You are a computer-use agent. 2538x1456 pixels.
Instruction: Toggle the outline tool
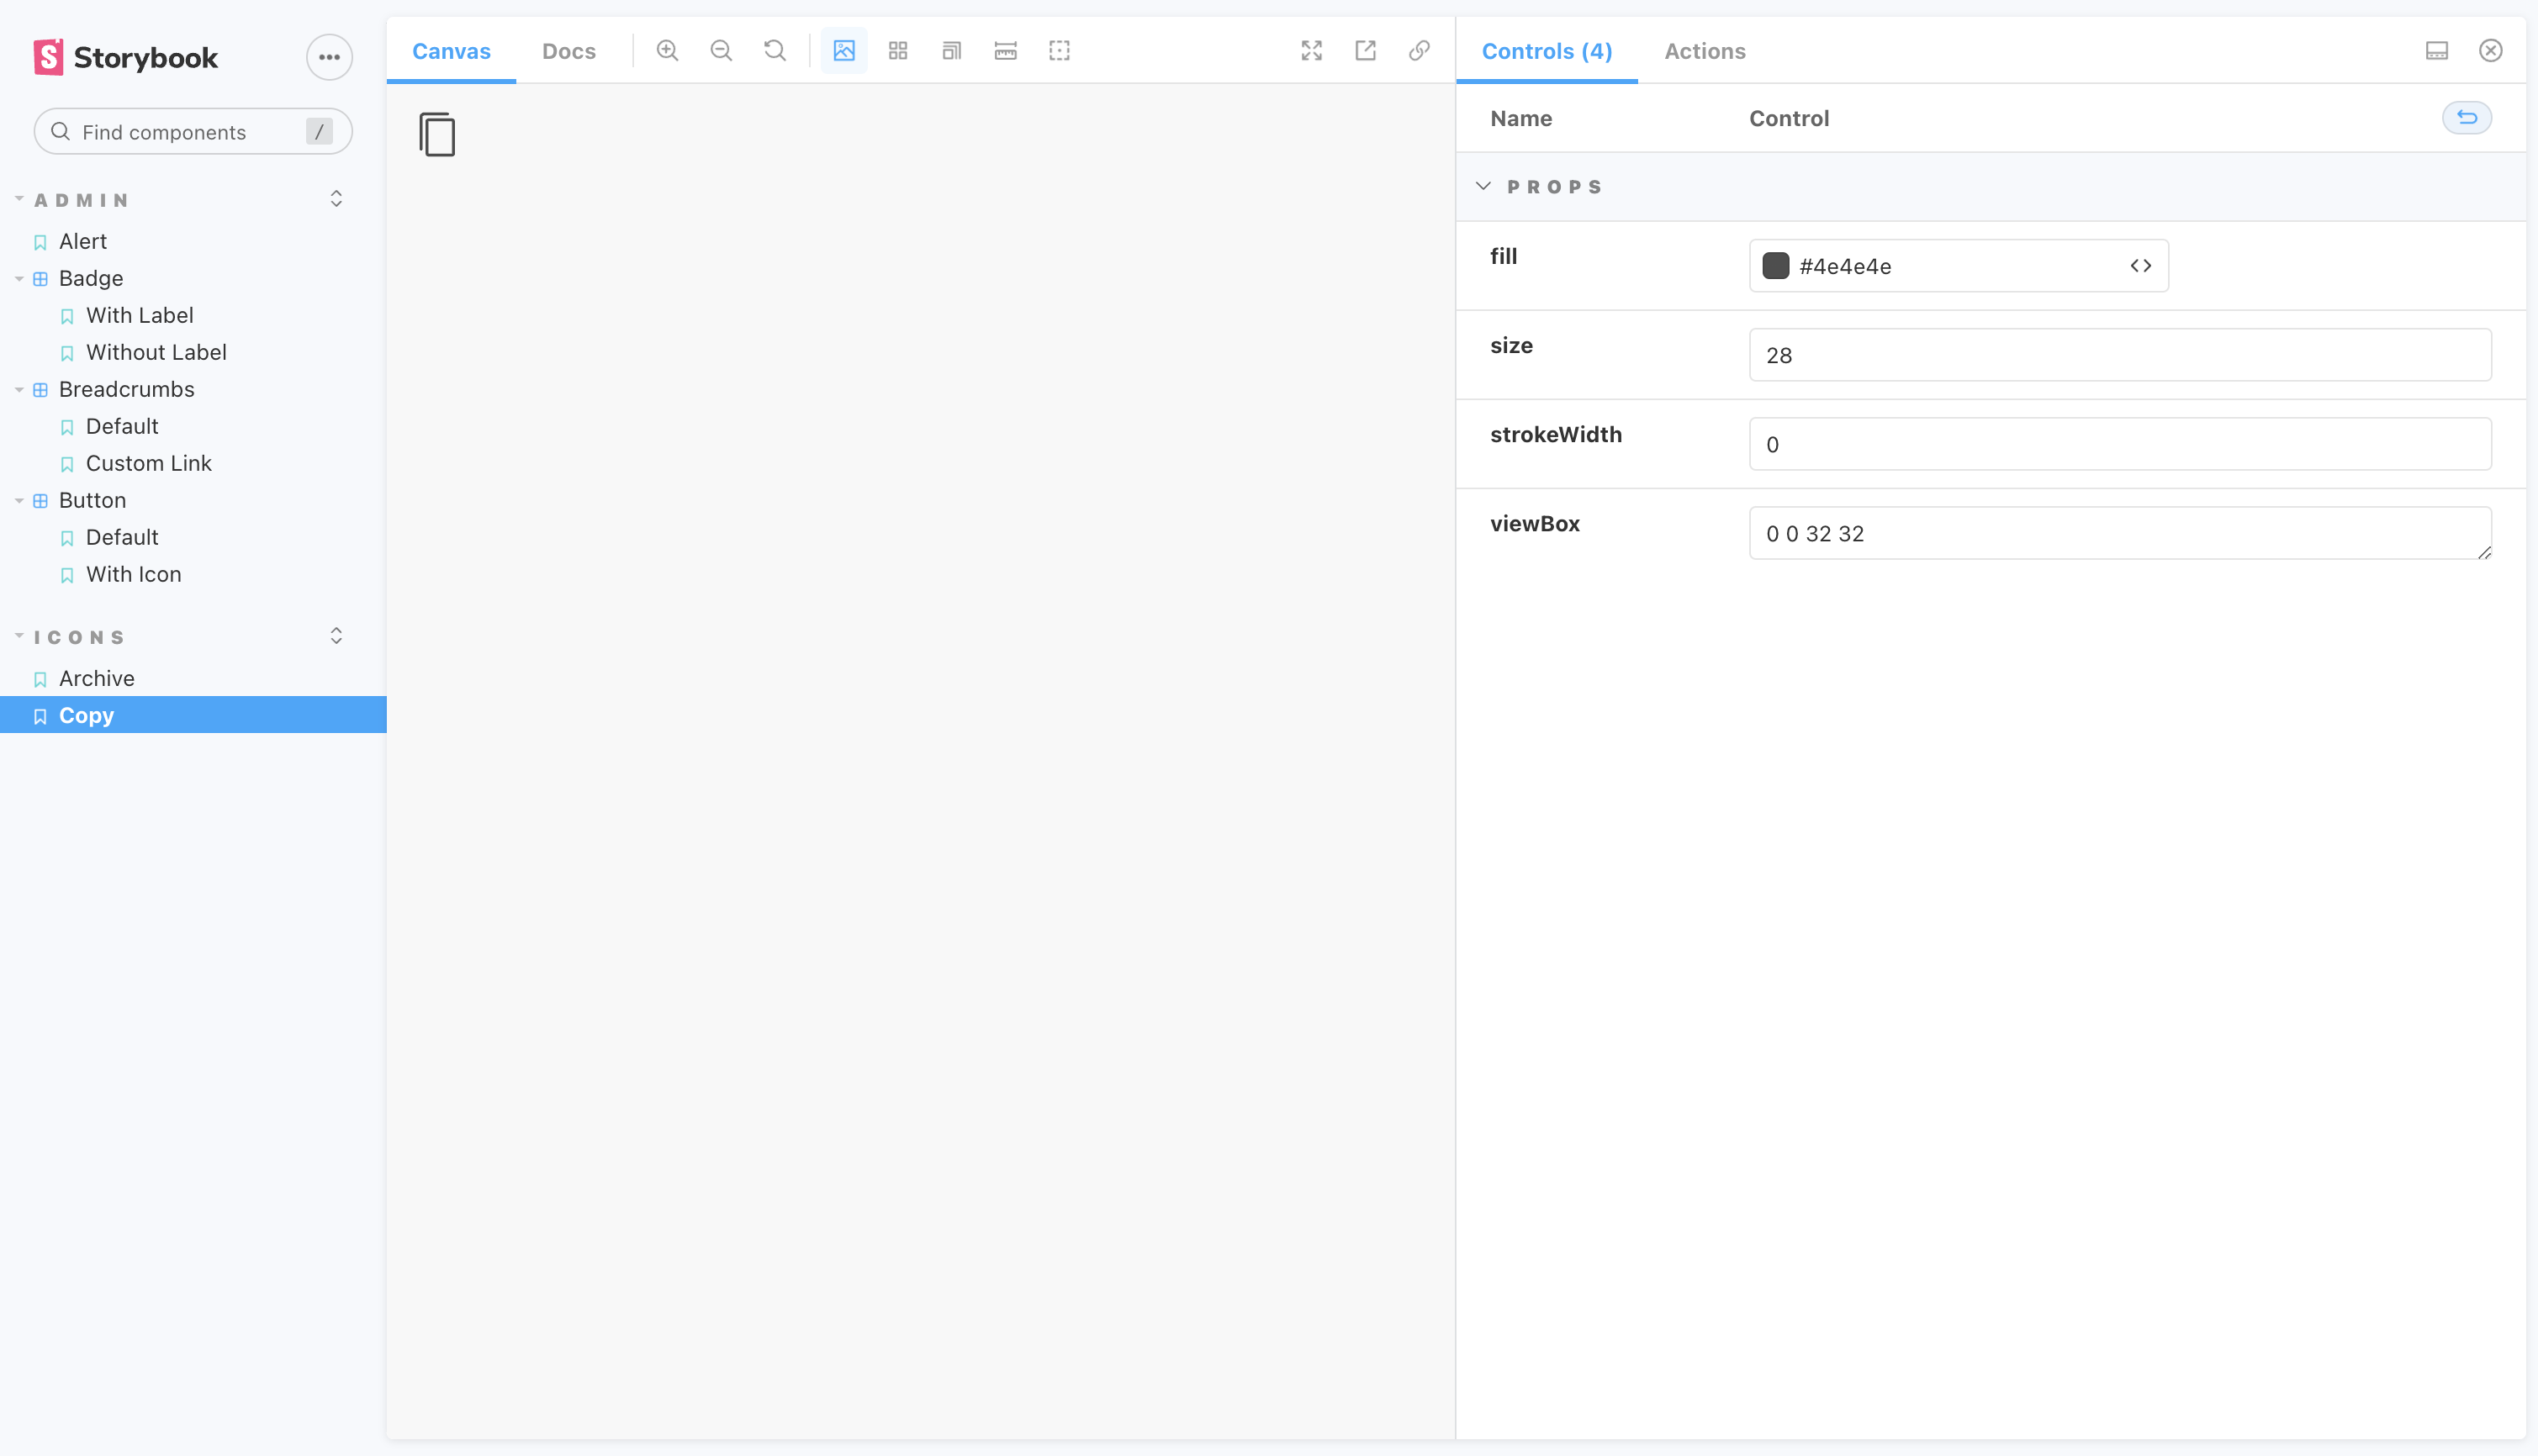pos(1060,50)
